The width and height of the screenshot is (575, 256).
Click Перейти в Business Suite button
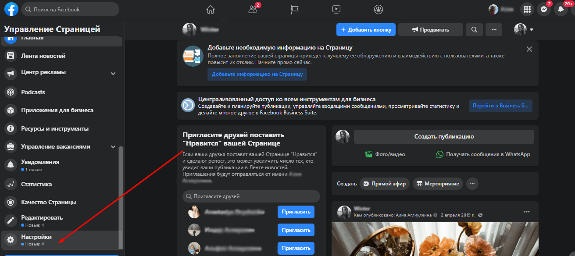coord(501,106)
